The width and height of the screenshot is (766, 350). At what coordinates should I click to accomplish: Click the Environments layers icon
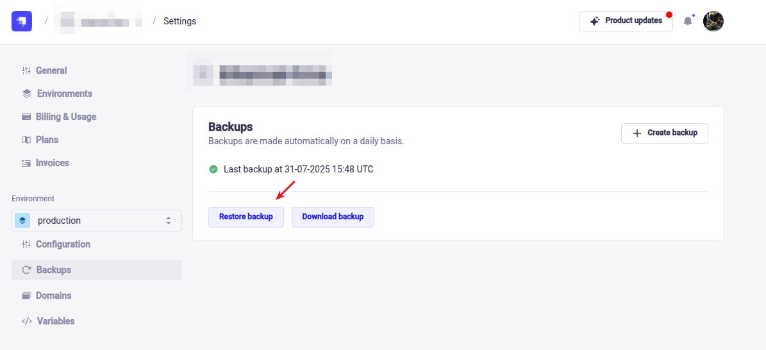pyautogui.click(x=27, y=94)
